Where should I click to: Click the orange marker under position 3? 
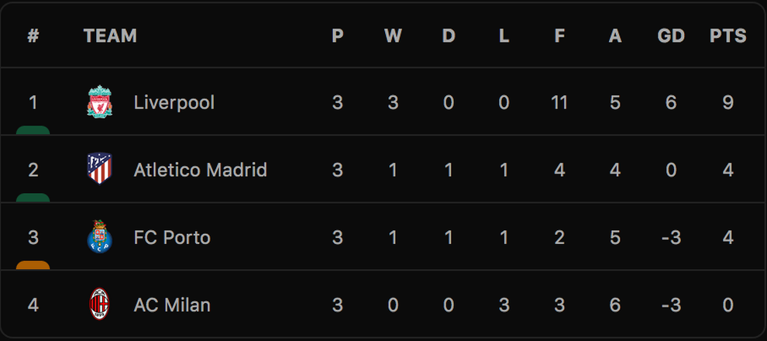pyautogui.click(x=33, y=265)
